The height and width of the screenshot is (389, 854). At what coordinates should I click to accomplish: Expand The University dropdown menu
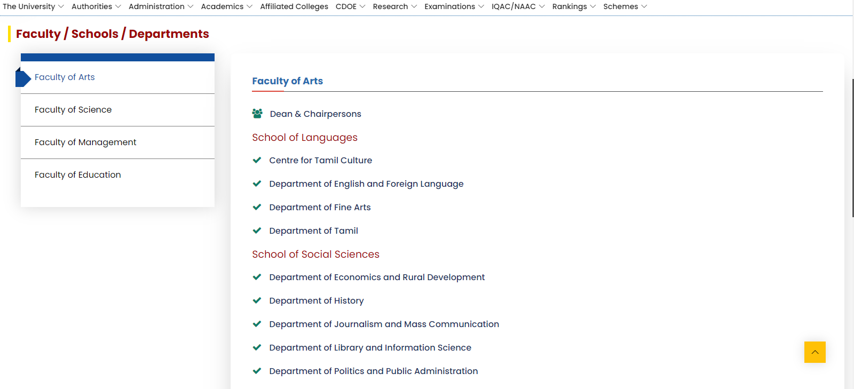[x=33, y=6]
